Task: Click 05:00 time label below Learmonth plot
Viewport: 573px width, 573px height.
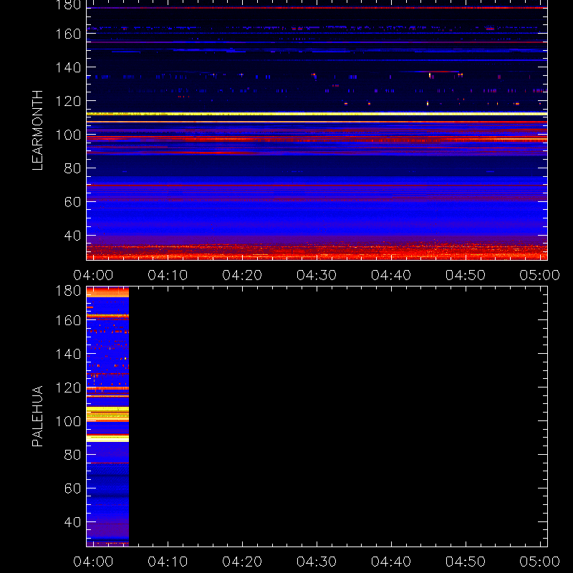Action: pos(540,275)
